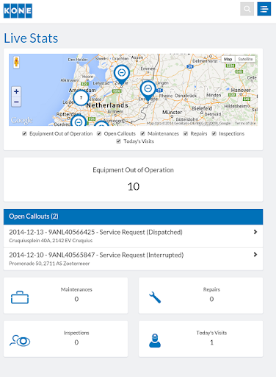Zoom out on the map
This screenshot has height=377, width=276.
(16, 102)
